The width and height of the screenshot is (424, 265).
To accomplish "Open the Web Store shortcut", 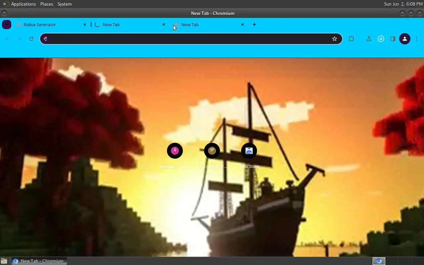I will click(x=249, y=151).
